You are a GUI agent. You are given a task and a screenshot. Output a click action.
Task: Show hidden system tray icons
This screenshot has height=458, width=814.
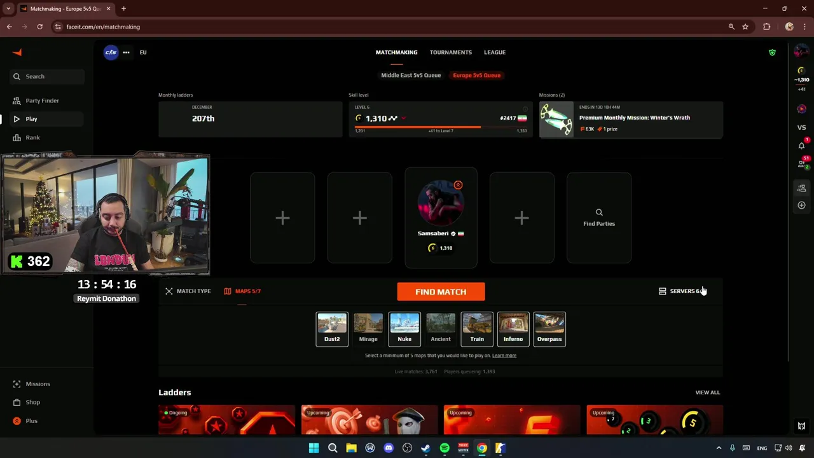pos(719,448)
